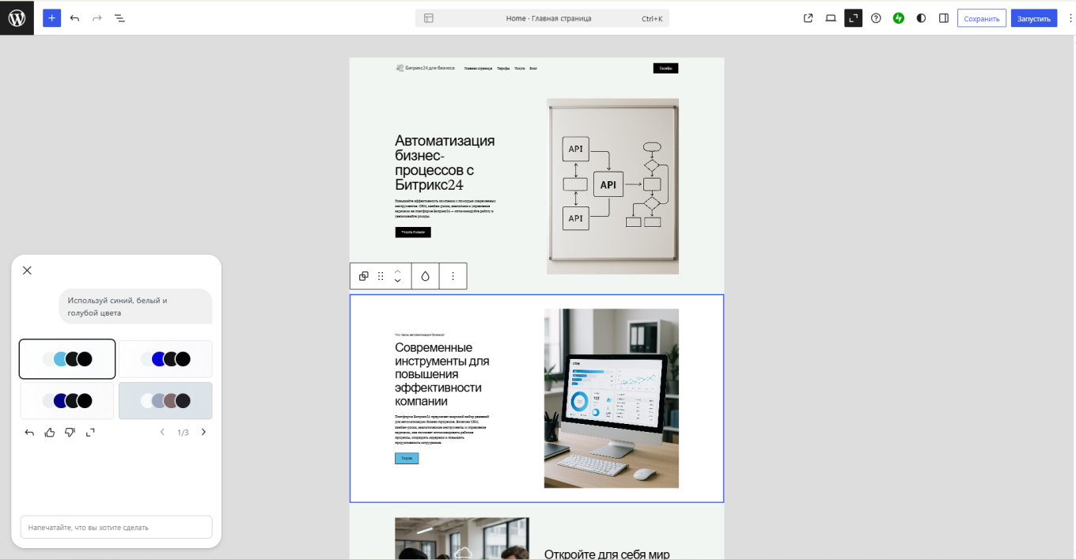Open help via the question mark icon

tap(876, 17)
